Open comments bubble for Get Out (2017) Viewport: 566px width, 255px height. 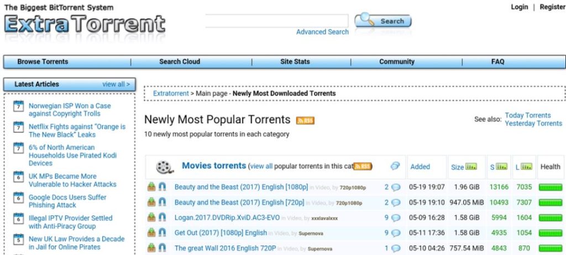point(396,233)
